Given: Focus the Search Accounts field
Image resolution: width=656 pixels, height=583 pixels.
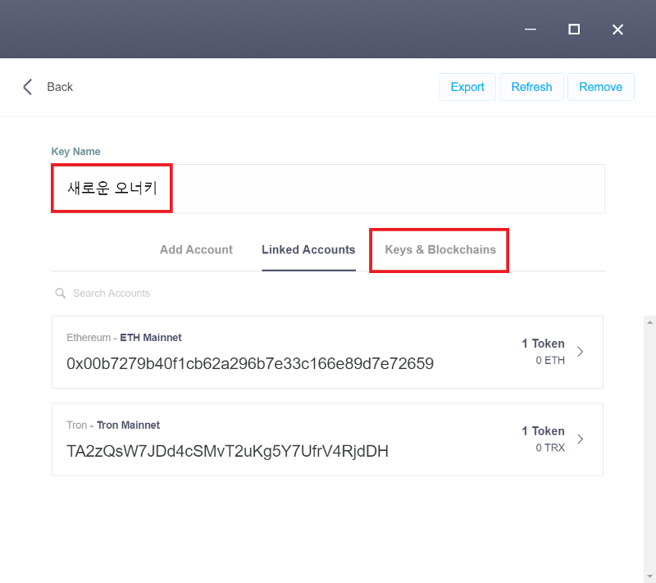Looking at the screenshot, I should (x=112, y=294).
